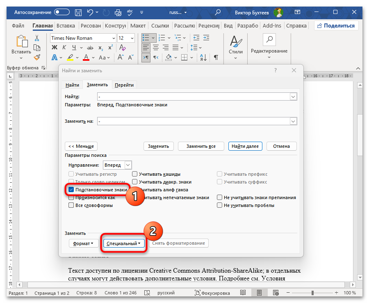The height and width of the screenshot is (303, 369).
Task: Open the font size dropdown
Action: point(132,38)
